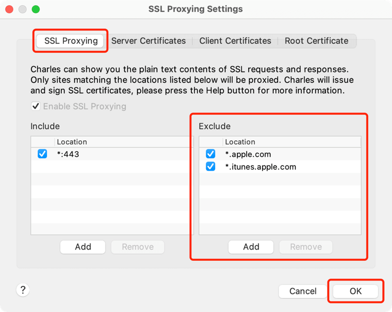Click Location header in Include table
The height and width of the screenshot is (312, 392).
tap(72, 142)
